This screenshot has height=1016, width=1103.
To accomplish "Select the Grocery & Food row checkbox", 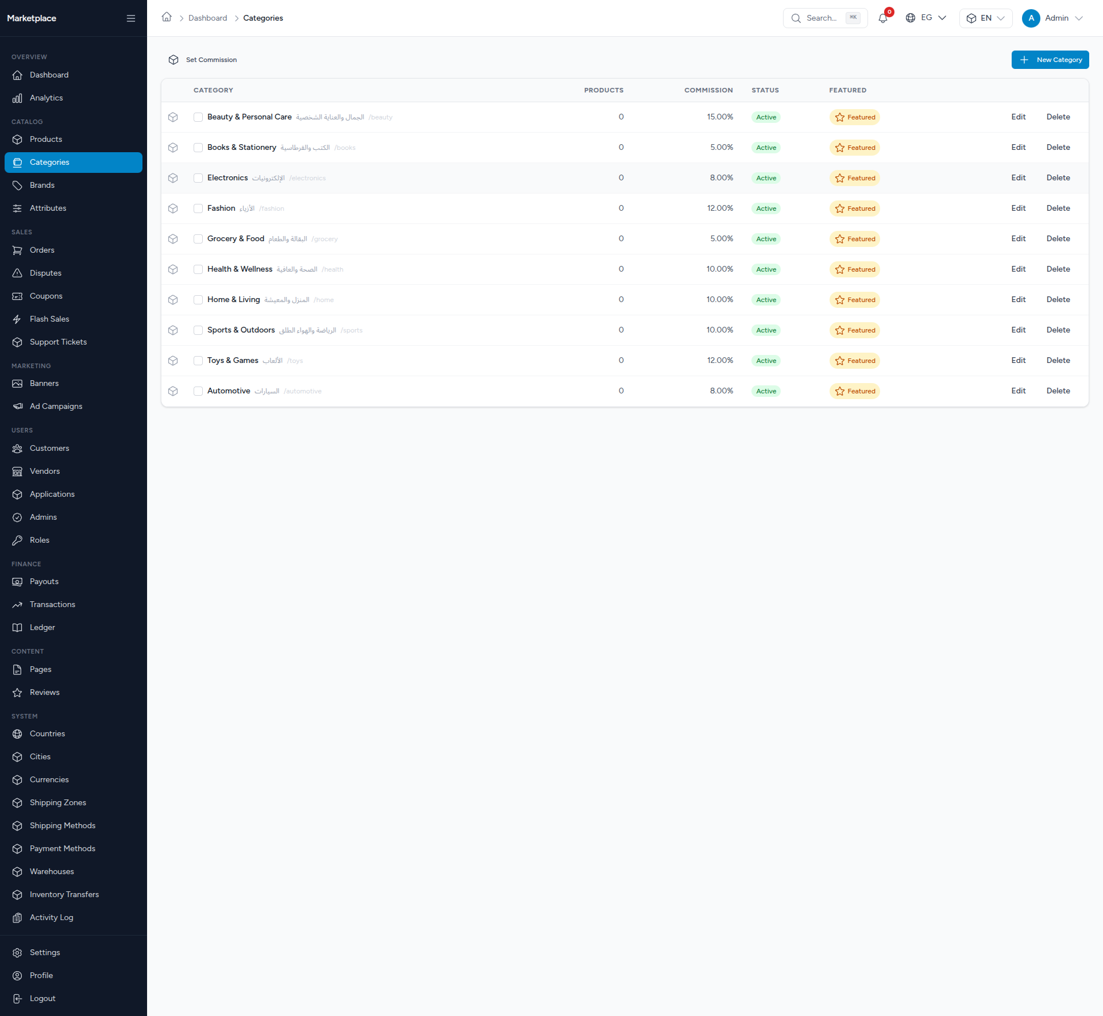I will (198, 239).
